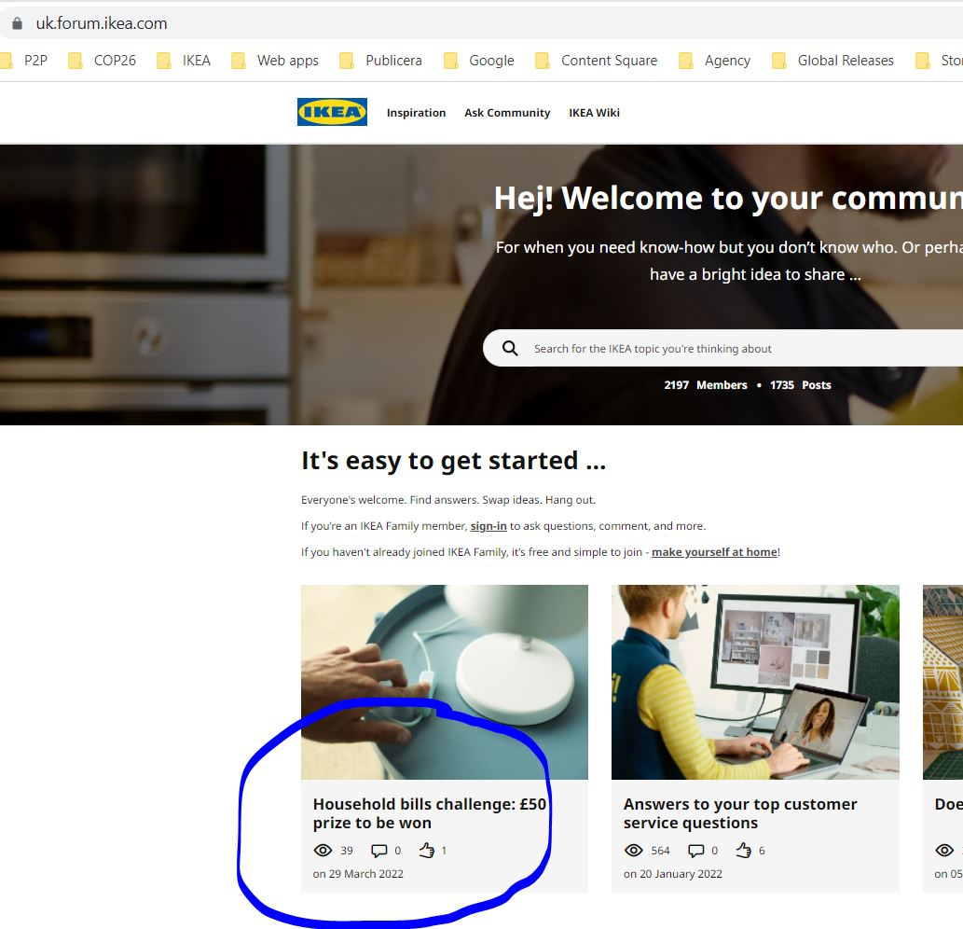Screen dimensions: 963x929
Task: Open the Google bookmarks folder
Action: (x=479, y=61)
